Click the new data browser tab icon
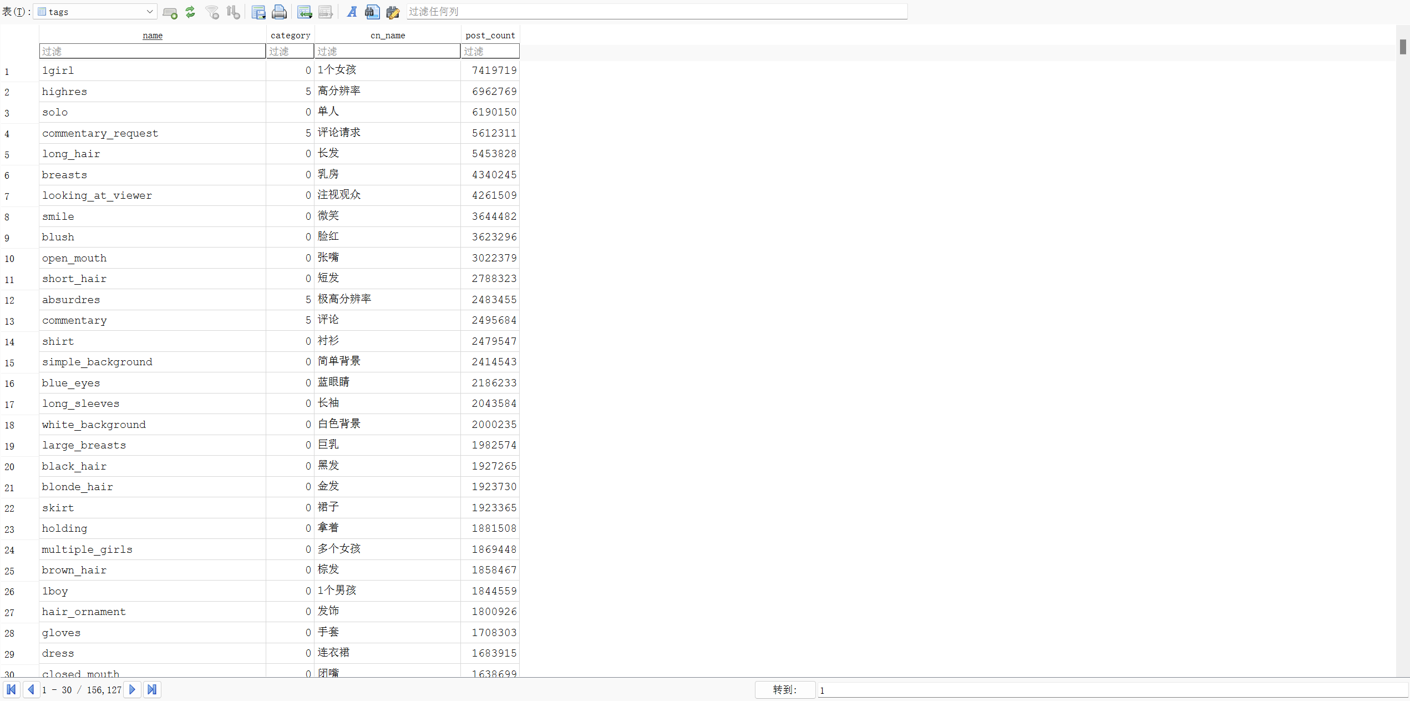This screenshot has width=1410, height=701. pyautogui.click(x=170, y=12)
